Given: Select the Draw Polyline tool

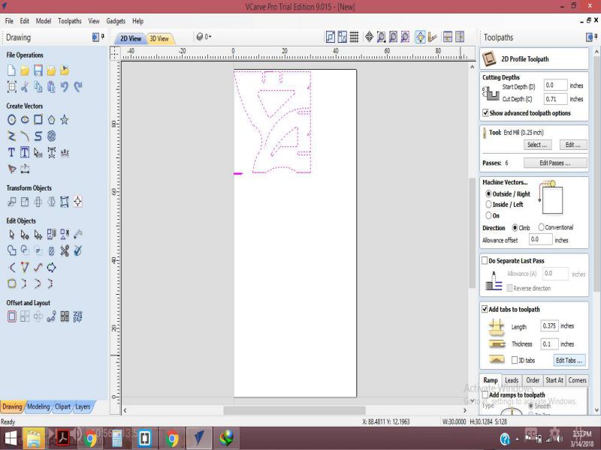Looking at the screenshot, I should (12, 136).
